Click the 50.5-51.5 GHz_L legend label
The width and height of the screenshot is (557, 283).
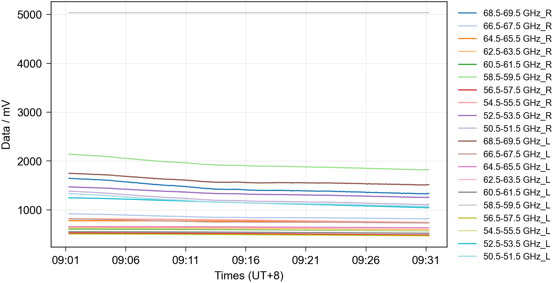tap(516, 257)
